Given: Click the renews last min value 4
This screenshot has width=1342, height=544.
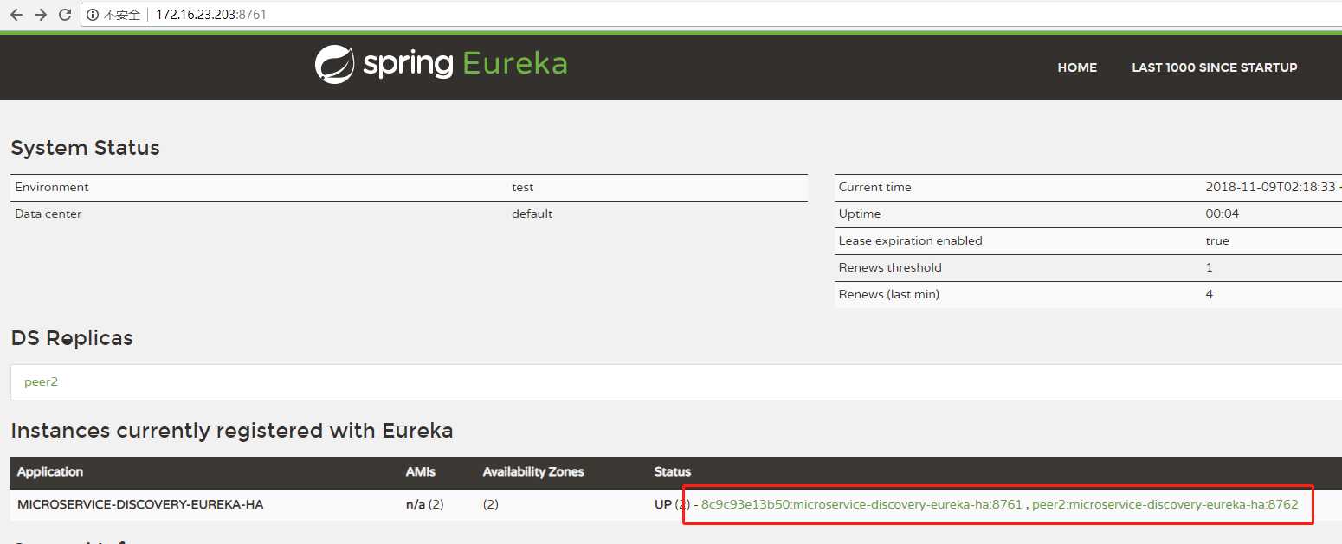Looking at the screenshot, I should coord(1210,294).
